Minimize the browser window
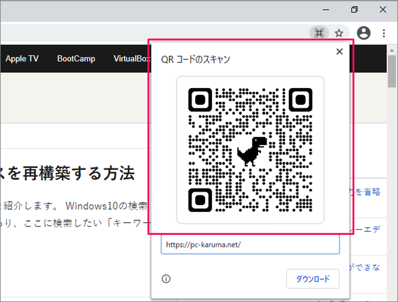The height and width of the screenshot is (302, 398). [326, 10]
